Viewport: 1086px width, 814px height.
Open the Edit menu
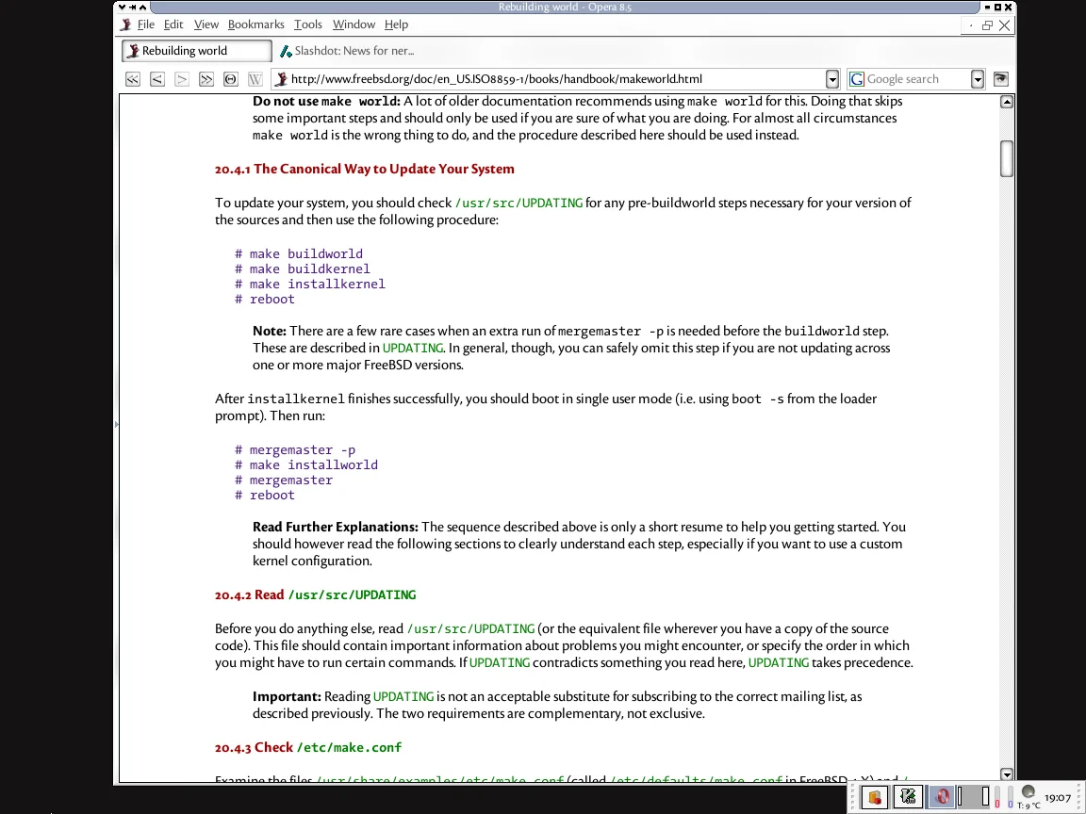click(x=173, y=24)
